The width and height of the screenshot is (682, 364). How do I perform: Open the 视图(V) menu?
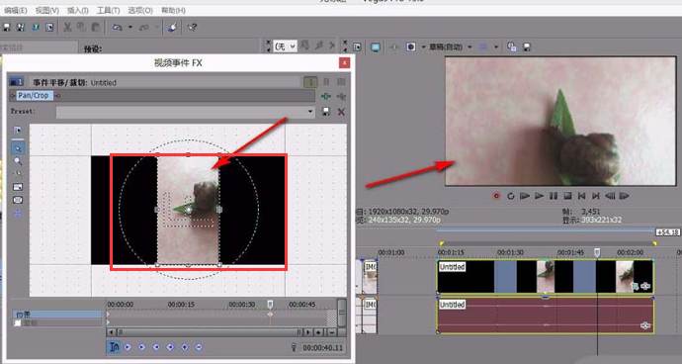coord(47,10)
